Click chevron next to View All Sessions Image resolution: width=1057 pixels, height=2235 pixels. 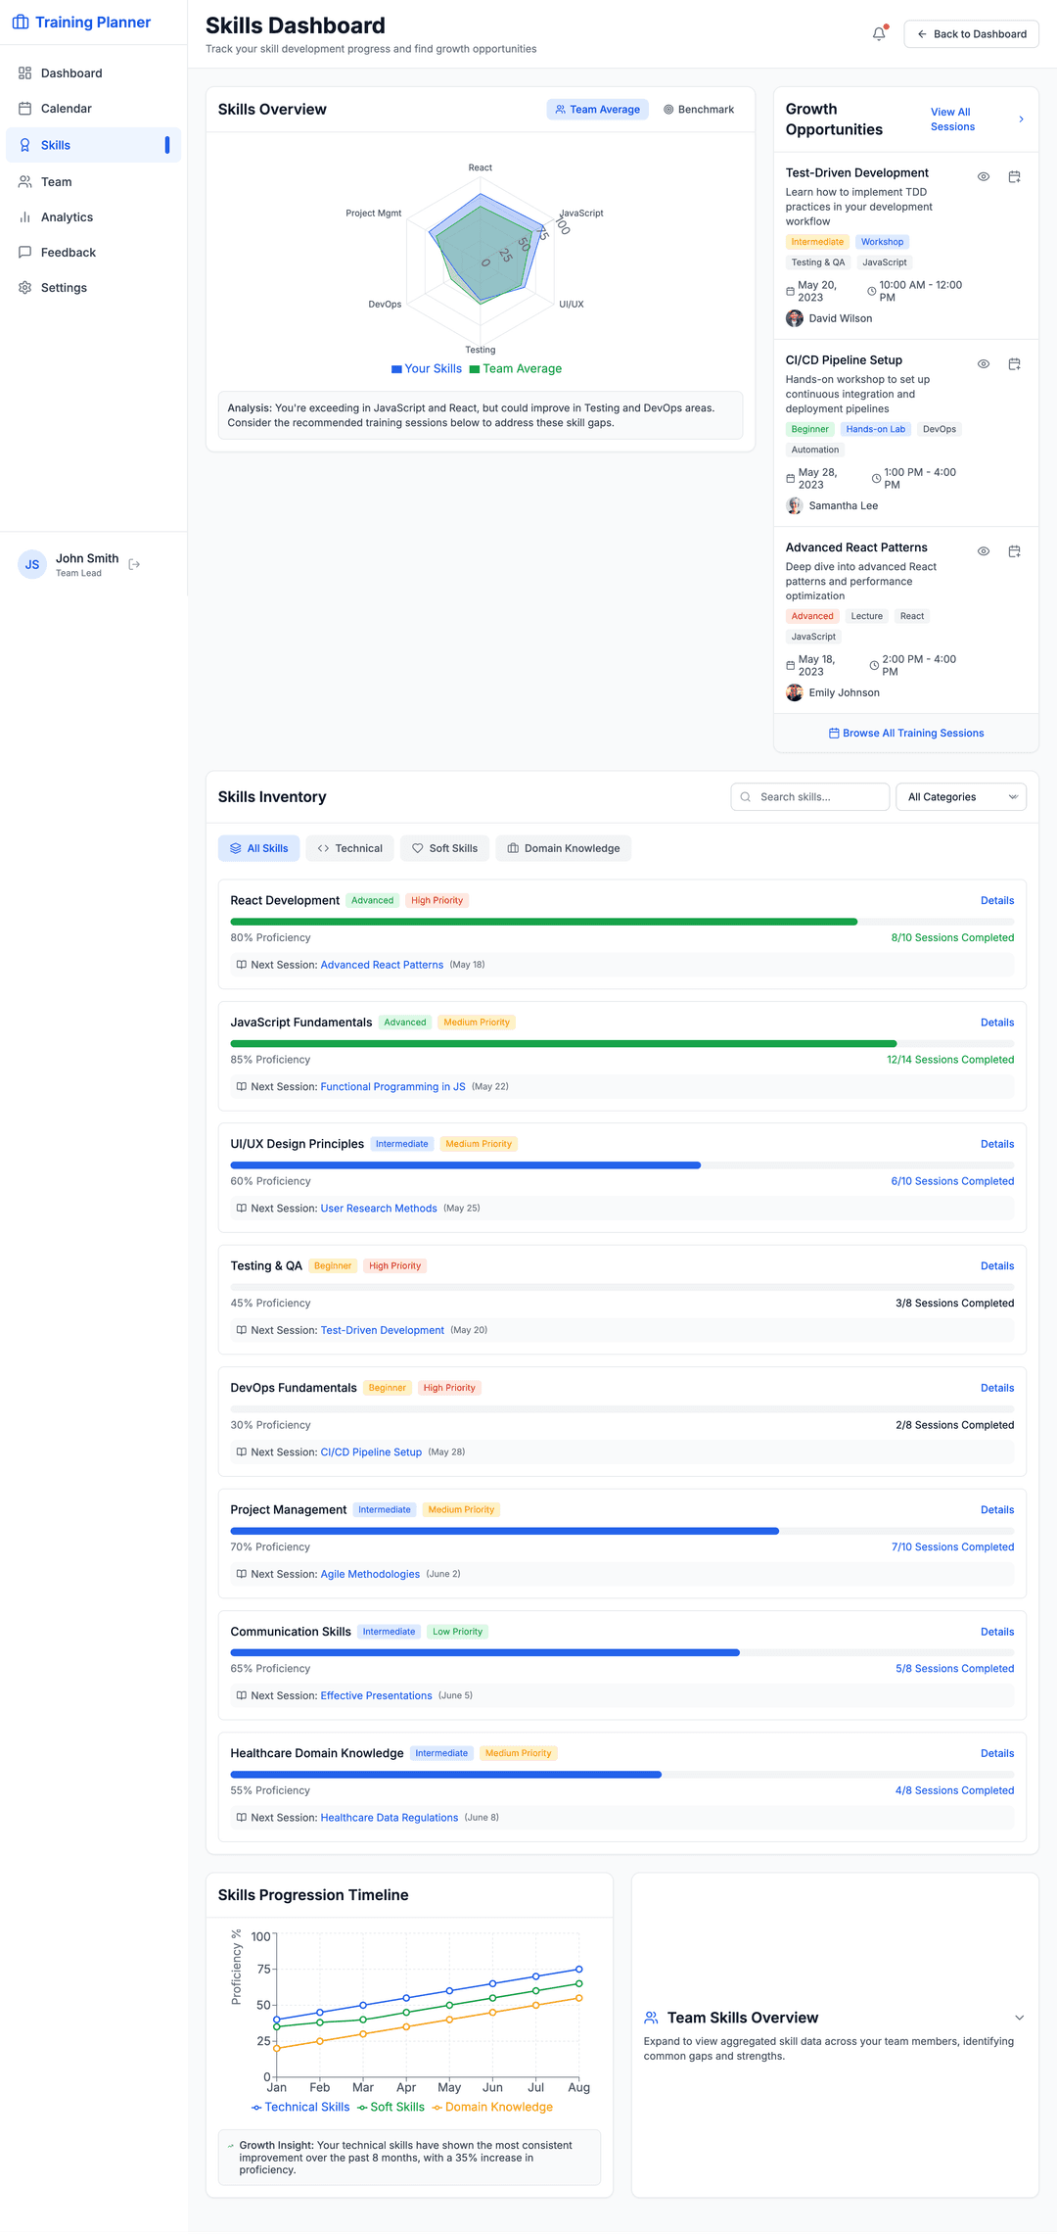pos(1021,119)
